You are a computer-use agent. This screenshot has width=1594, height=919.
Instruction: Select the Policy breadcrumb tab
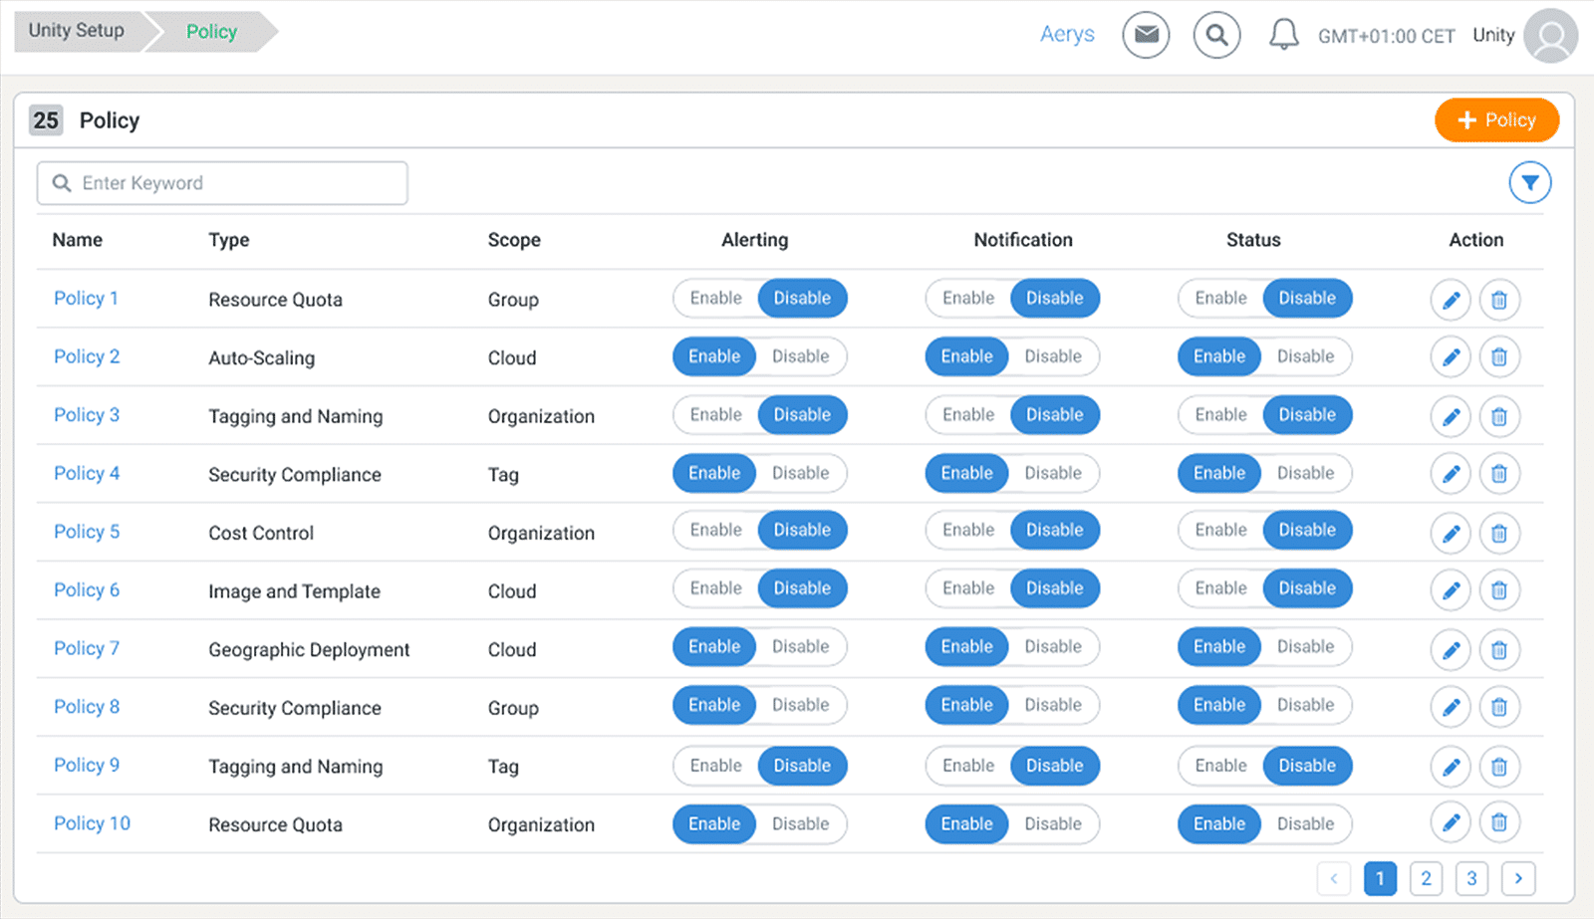coord(211,32)
